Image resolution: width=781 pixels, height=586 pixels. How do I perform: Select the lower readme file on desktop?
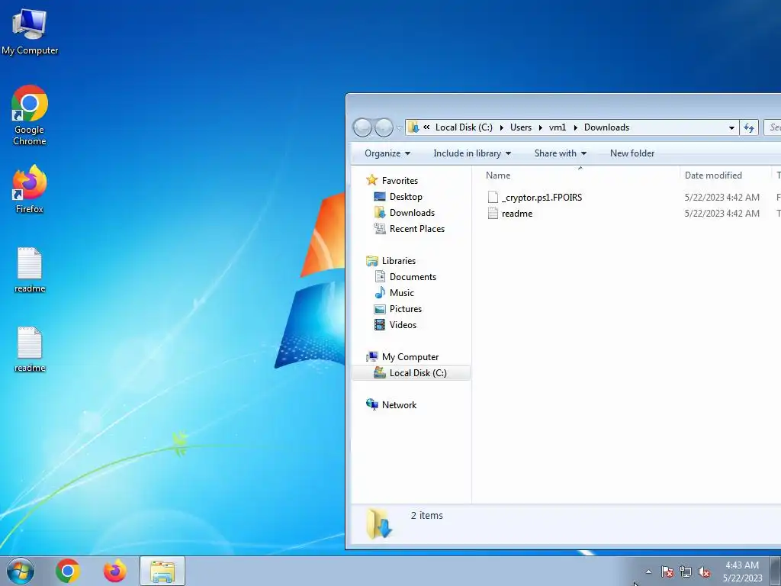coord(30,349)
